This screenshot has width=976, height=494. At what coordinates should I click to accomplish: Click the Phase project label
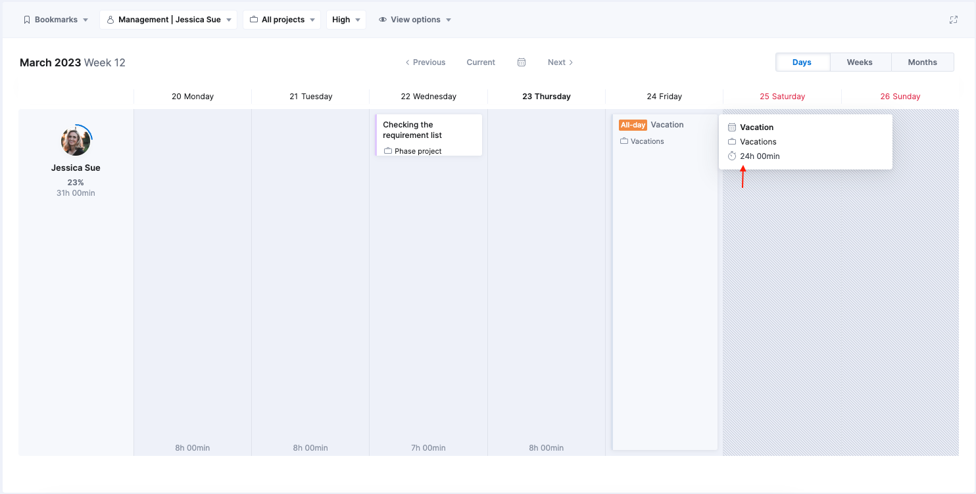pyautogui.click(x=418, y=151)
